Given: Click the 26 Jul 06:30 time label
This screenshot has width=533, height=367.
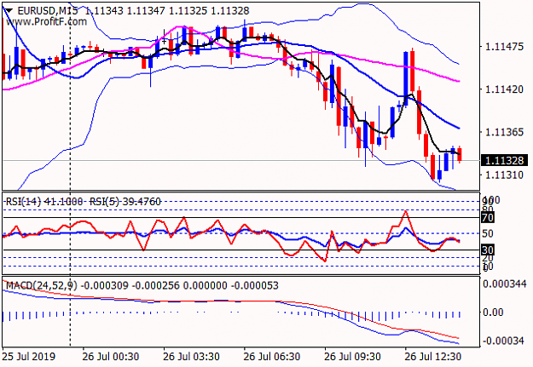Looking at the screenshot, I should coord(271,357).
